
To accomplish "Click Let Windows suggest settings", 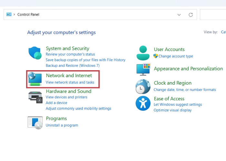I will coord(178,105).
